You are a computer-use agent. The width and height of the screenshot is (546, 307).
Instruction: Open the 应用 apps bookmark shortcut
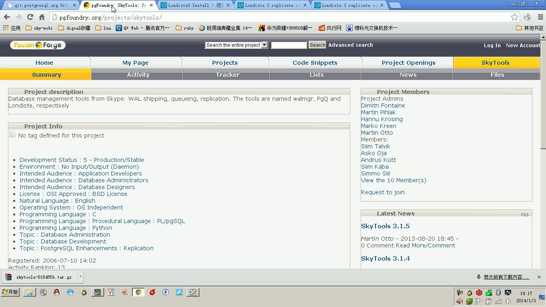pyautogui.click(x=12, y=28)
